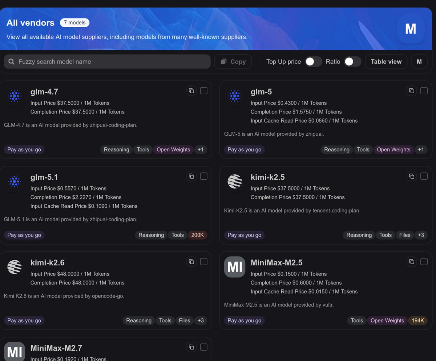Copy the glm-4.7 model name icon
Screen dimensions: 436x361
point(191,91)
